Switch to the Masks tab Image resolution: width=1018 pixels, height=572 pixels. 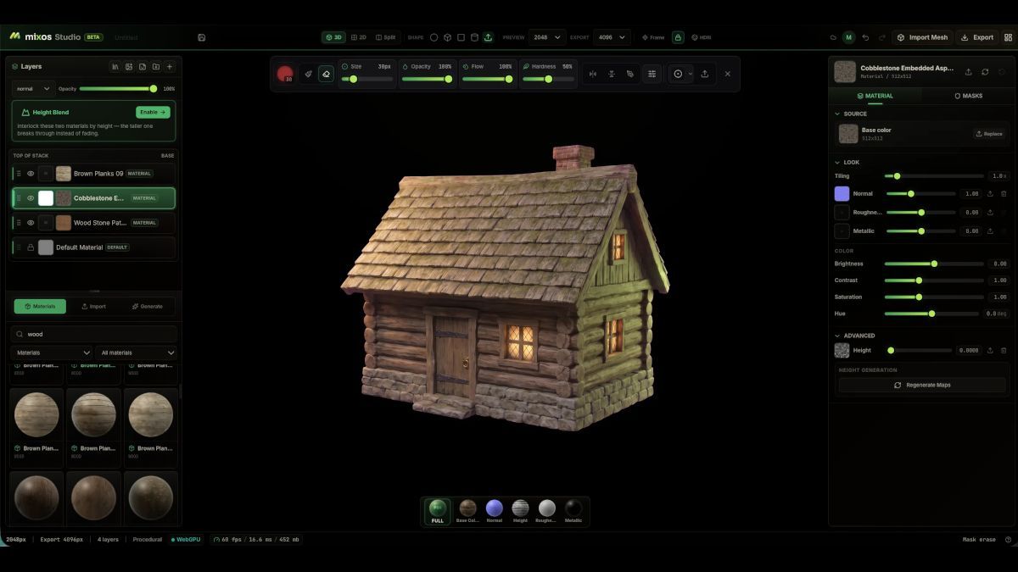968,96
